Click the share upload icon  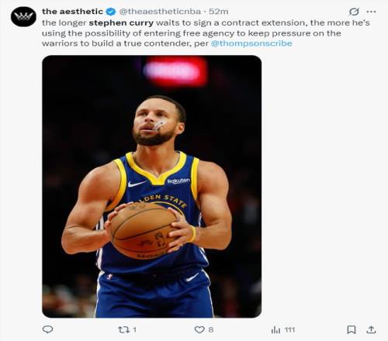tap(371, 329)
